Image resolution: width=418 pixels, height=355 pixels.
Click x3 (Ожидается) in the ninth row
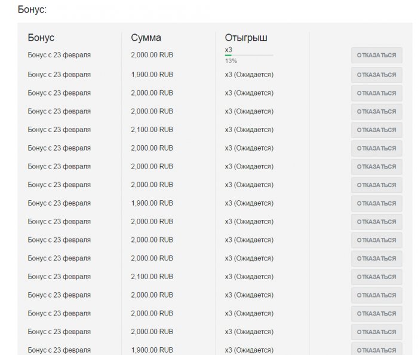coord(249,203)
